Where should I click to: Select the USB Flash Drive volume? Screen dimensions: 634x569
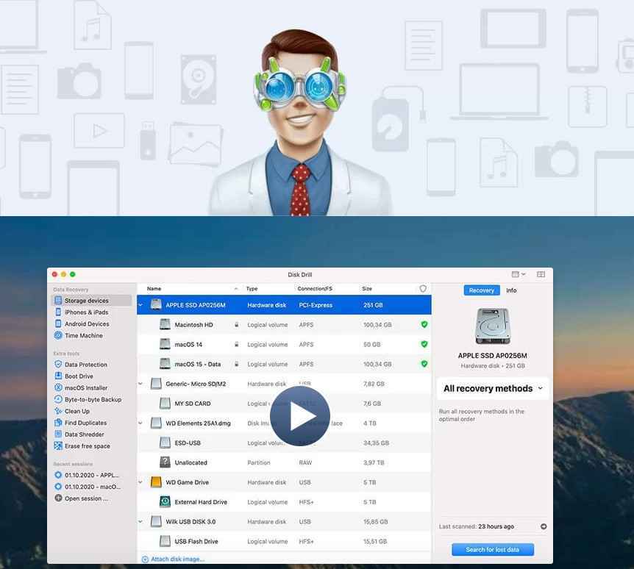[x=284, y=541]
